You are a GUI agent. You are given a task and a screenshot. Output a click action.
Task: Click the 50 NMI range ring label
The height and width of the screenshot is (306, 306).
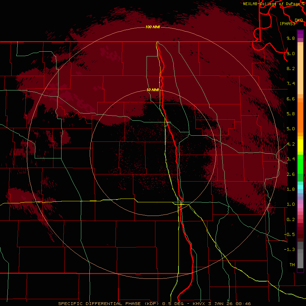click(x=153, y=90)
